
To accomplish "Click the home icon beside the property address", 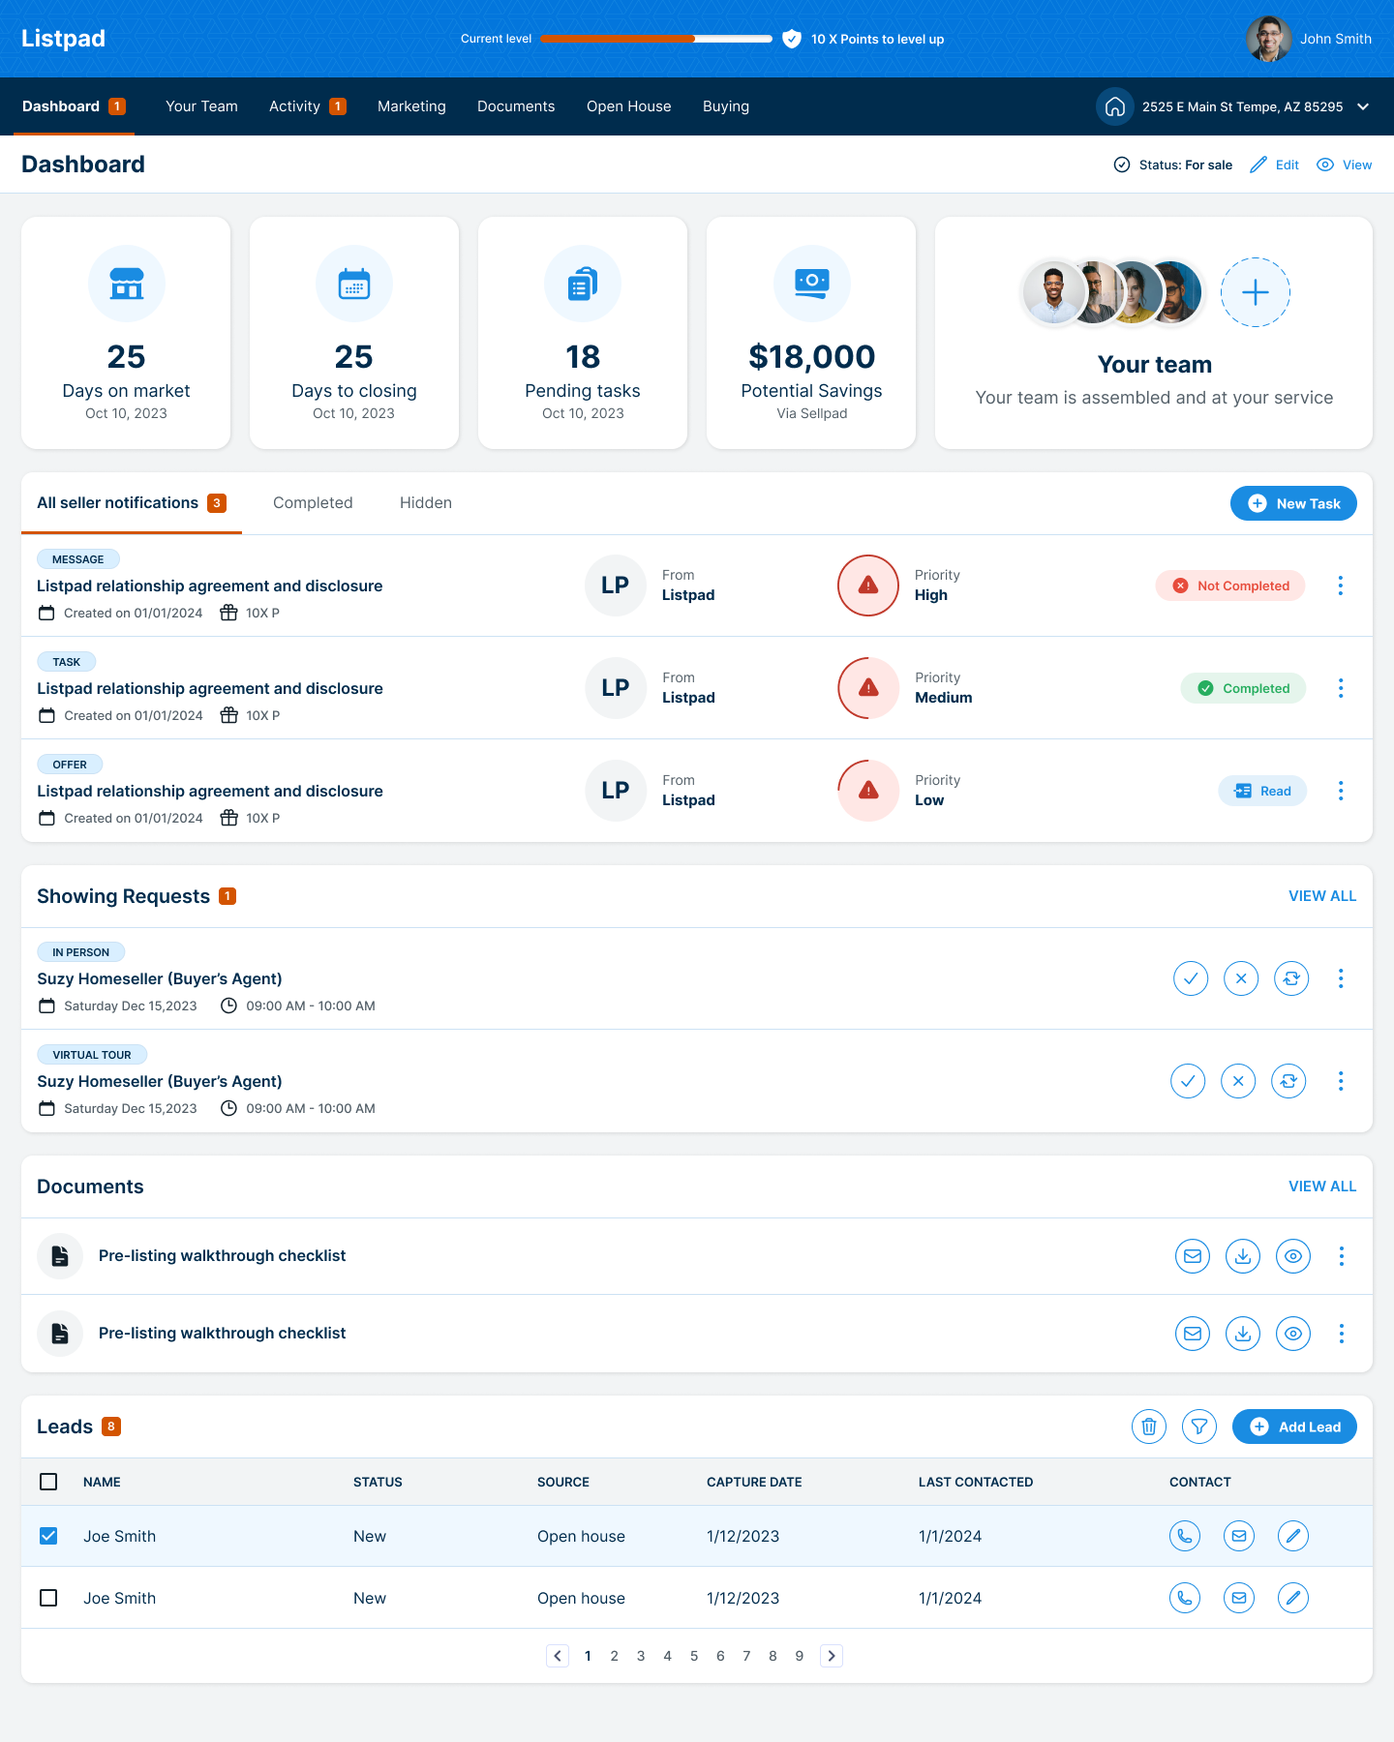I will click(1115, 106).
